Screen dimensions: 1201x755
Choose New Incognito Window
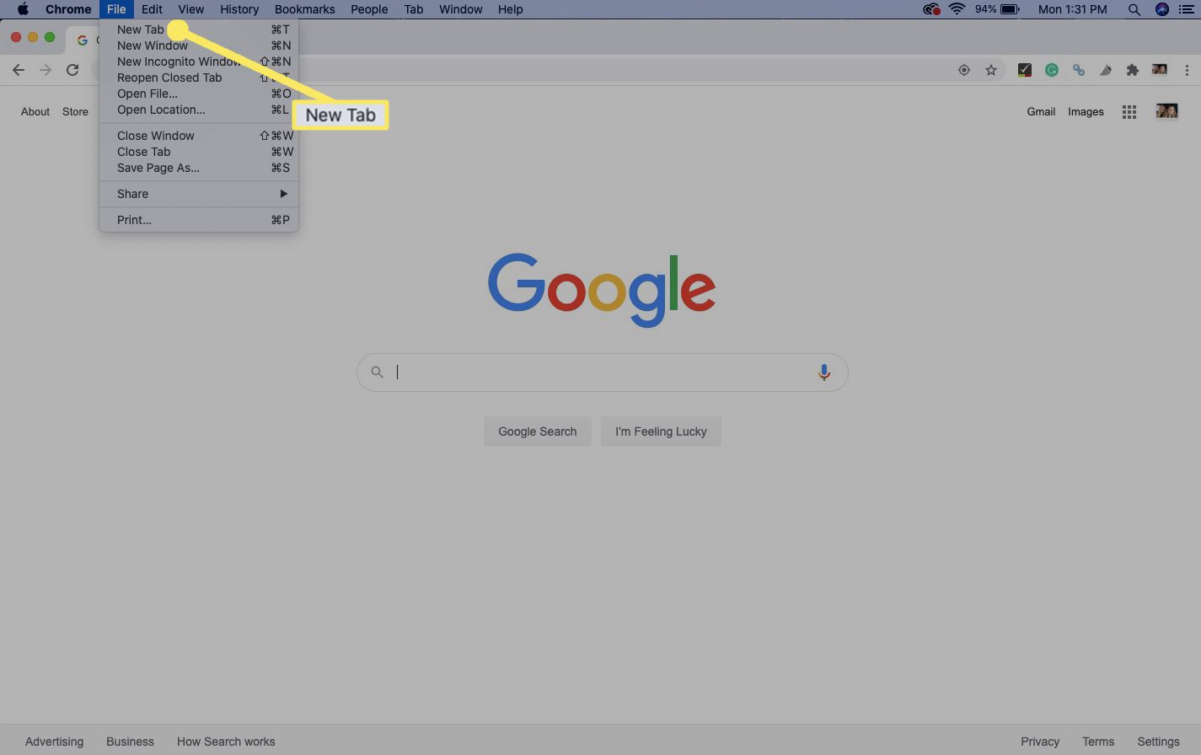point(178,62)
